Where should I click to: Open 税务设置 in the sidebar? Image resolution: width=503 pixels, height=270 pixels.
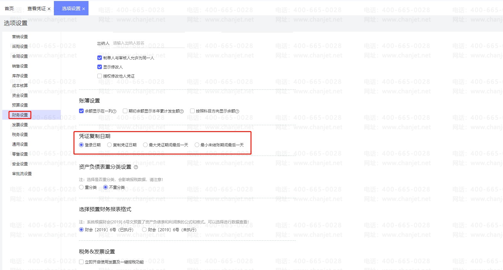(x=20, y=134)
